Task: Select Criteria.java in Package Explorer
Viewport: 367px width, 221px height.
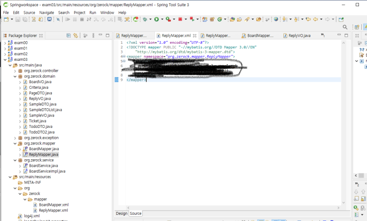Action: 38,87
